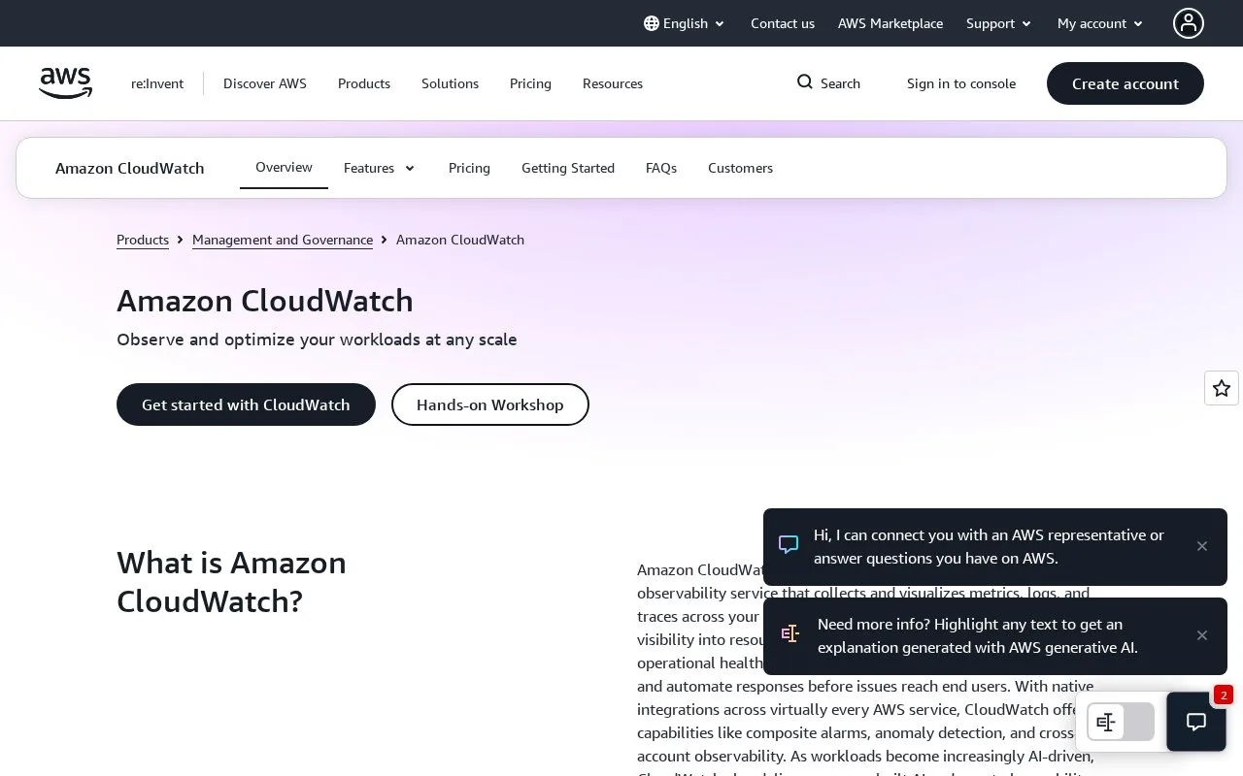Expand the Support dropdown

click(998, 23)
